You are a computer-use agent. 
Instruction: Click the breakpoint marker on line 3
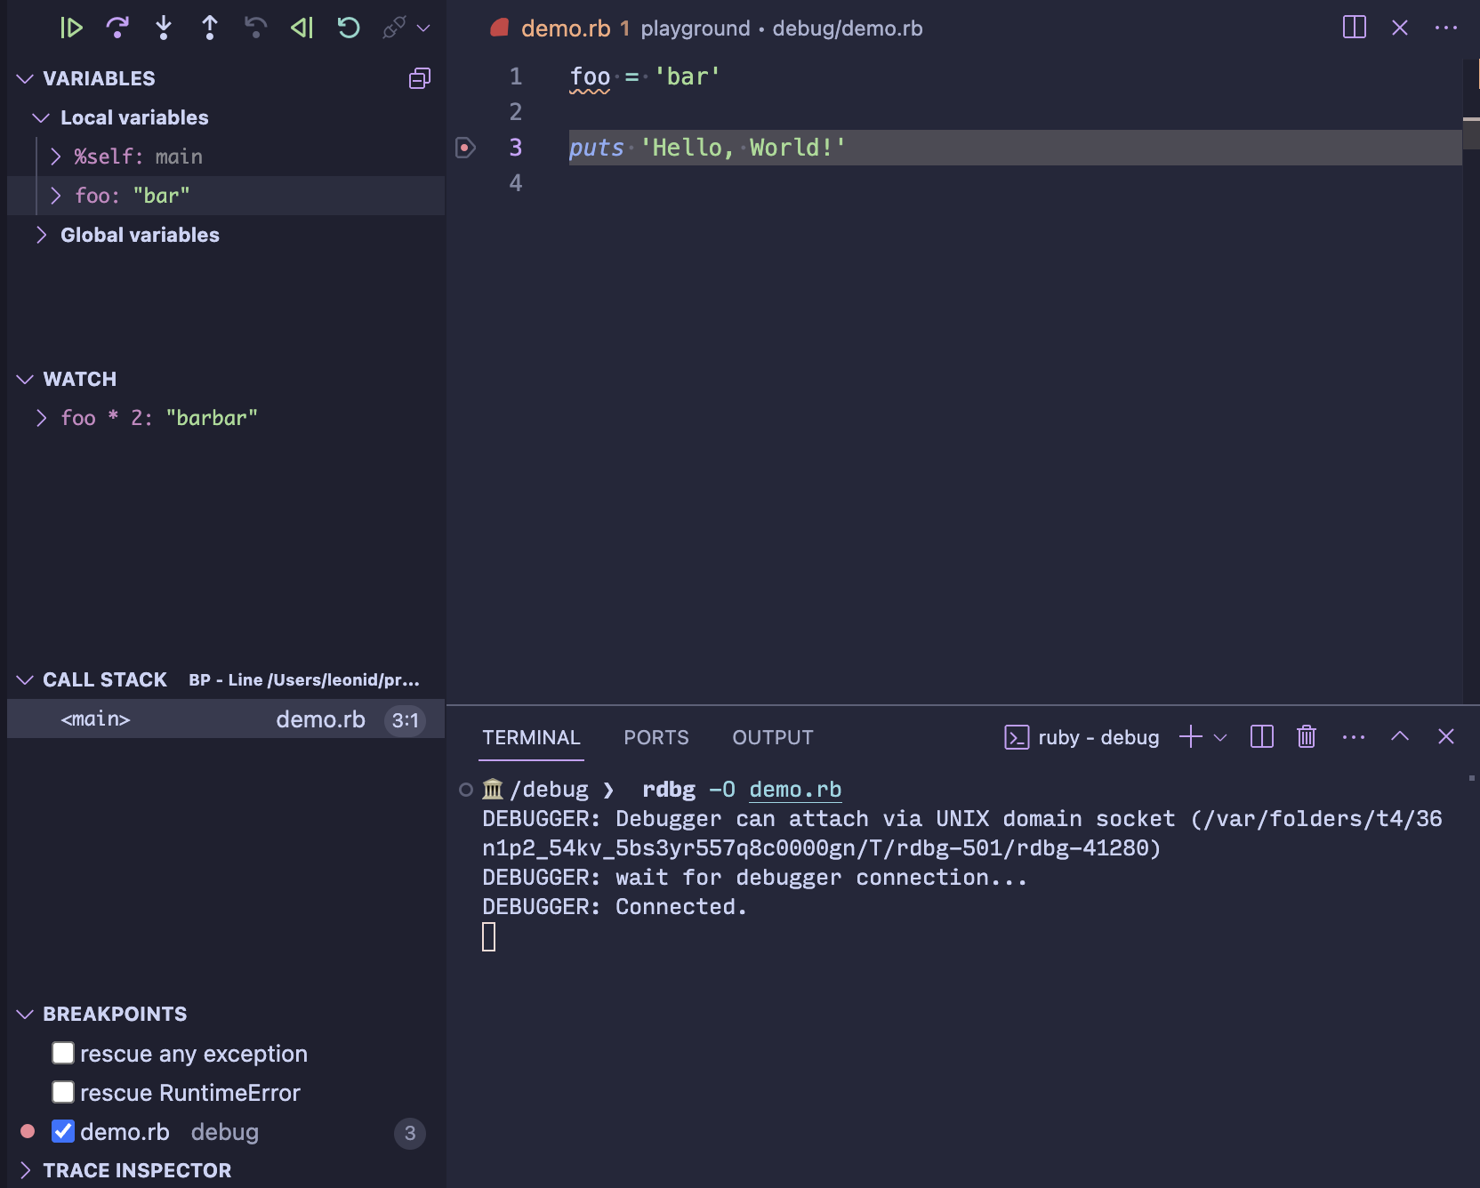tap(465, 148)
